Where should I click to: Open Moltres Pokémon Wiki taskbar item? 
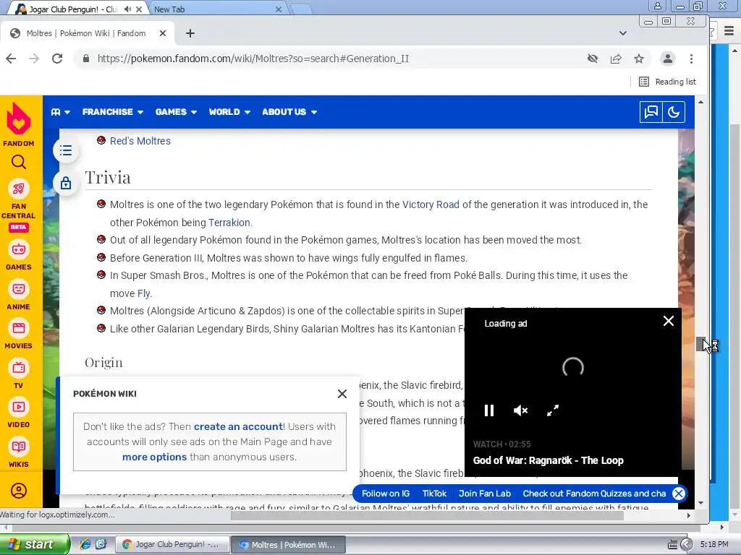pyautogui.click(x=288, y=545)
